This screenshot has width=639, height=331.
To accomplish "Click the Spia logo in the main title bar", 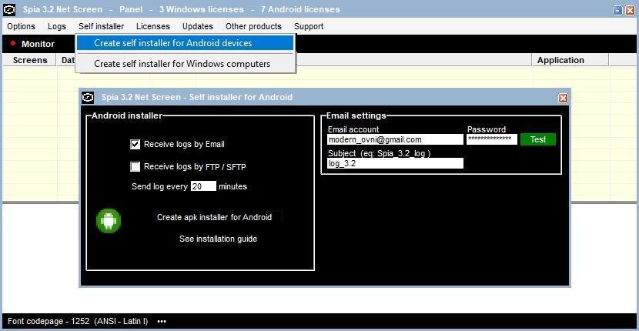I will pyautogui.click(x=9, y=9).
